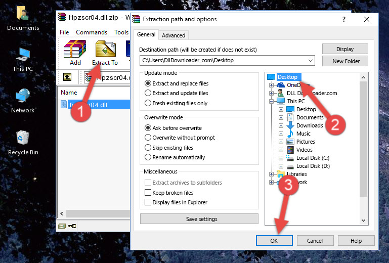Expand the Downloads tree node
Screen dimensions: 389x263
(281, 125)
